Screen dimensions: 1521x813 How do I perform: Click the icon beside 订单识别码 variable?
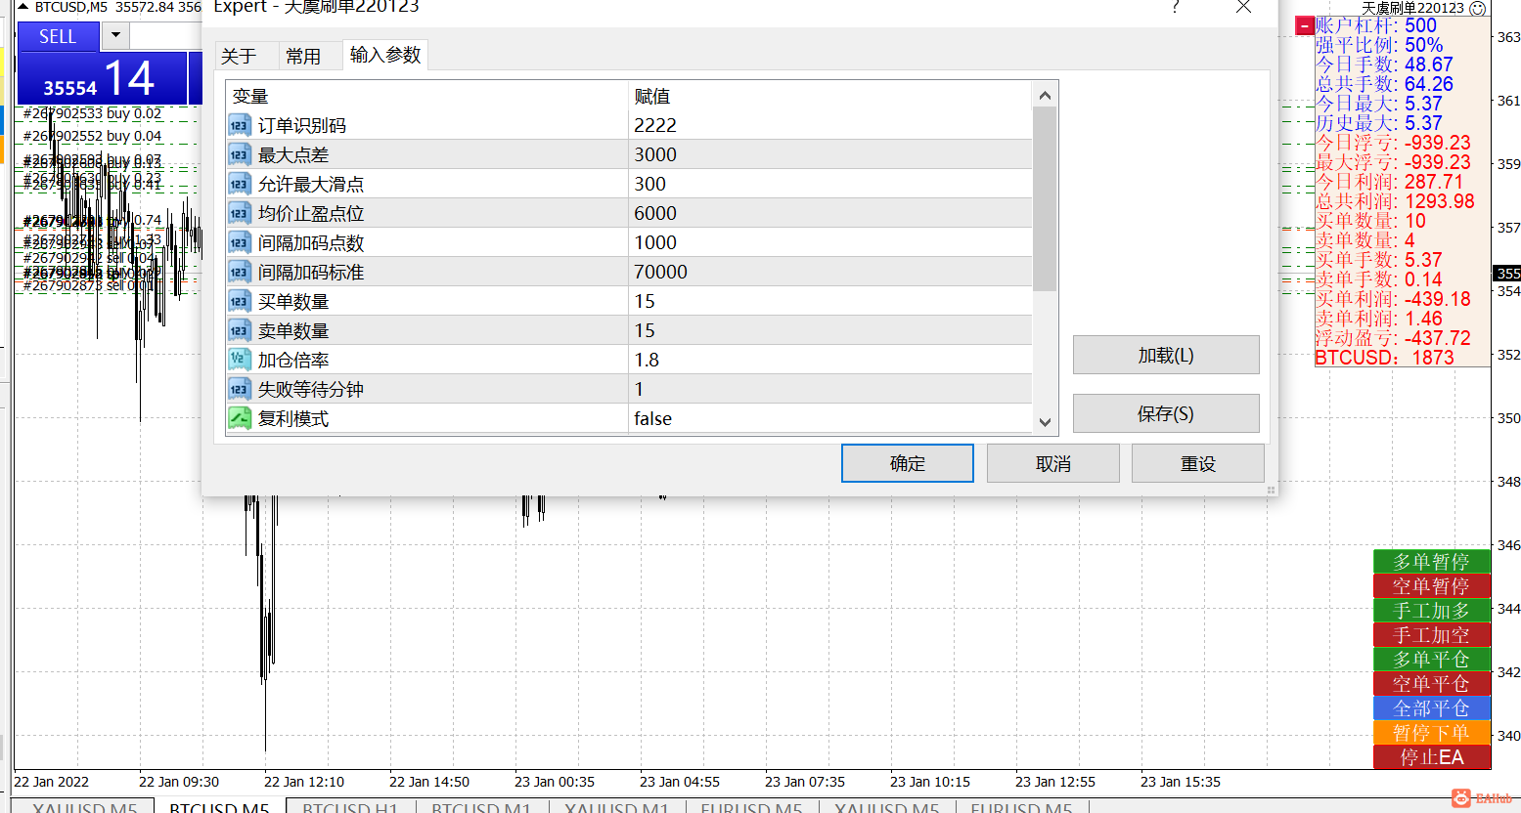[x=240, y=125]
